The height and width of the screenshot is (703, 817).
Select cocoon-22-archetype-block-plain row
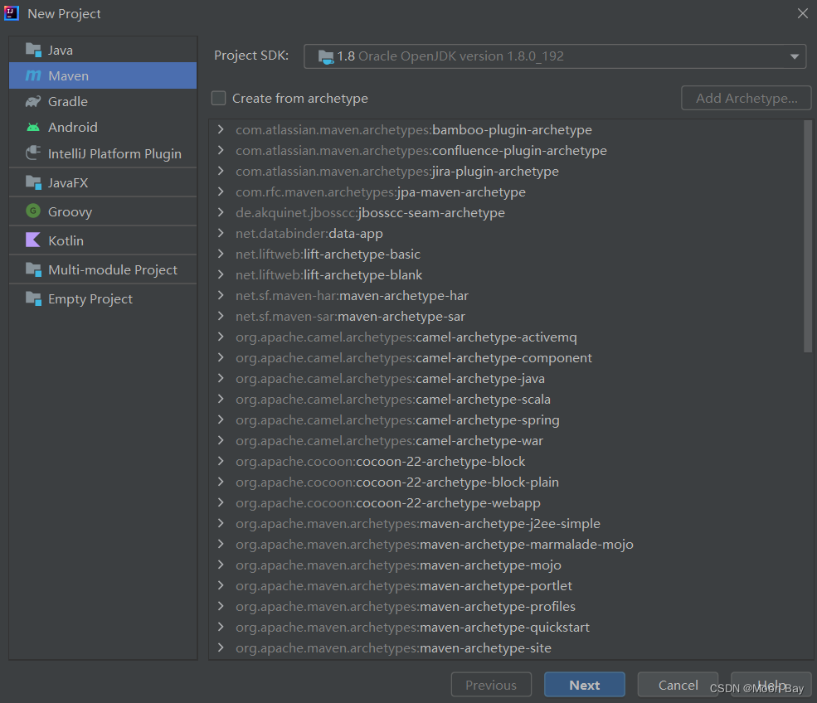(x=506, y=482)
